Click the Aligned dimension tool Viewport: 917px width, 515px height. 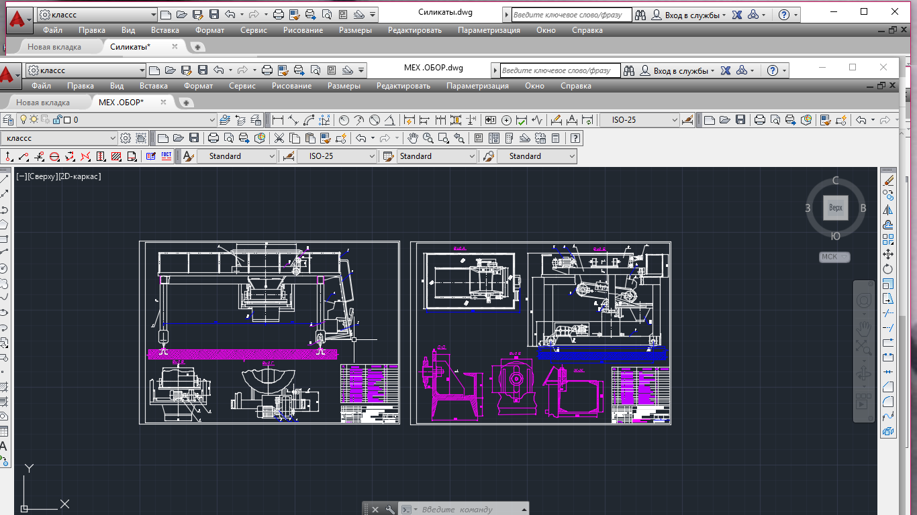pos(293,120)
